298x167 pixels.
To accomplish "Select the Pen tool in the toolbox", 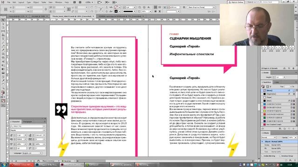I will (x=3, y=46).
